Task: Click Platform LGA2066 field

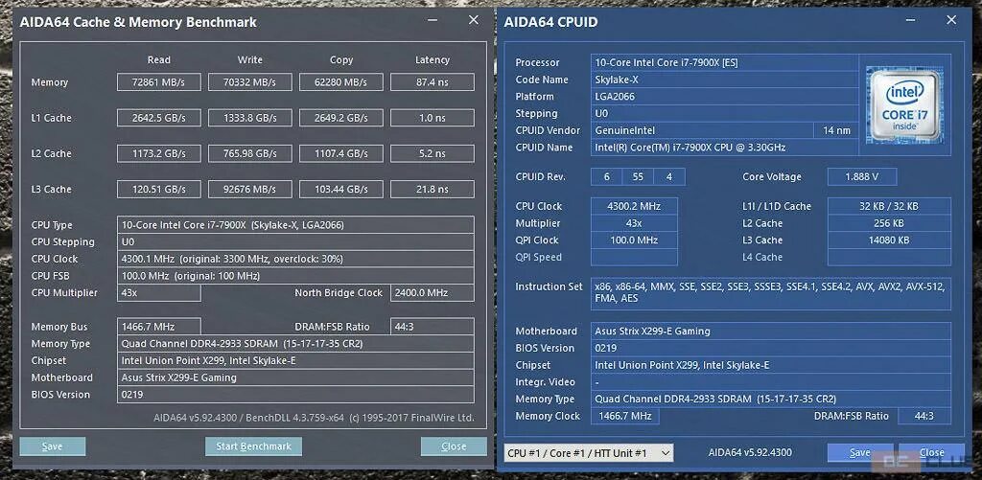Action: 725,97
